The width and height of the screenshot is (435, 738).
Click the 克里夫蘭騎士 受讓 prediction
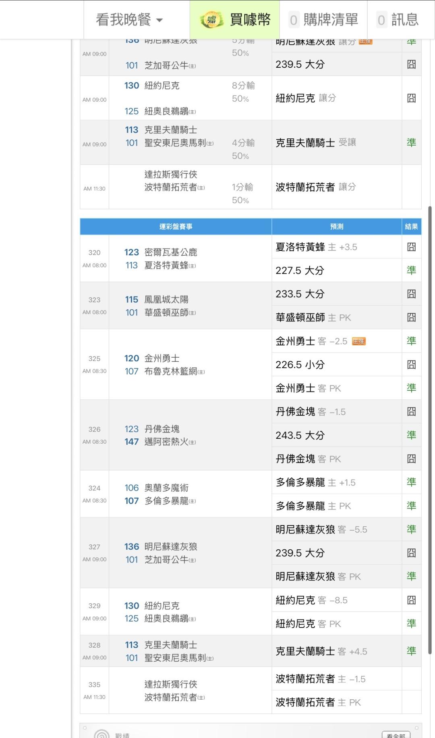click(316, 143)
